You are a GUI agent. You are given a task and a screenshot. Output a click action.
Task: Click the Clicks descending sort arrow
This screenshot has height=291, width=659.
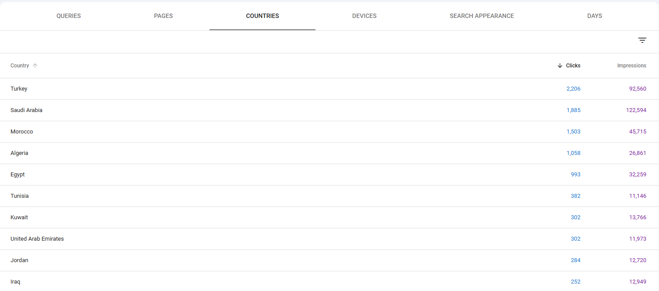point(560,66)
